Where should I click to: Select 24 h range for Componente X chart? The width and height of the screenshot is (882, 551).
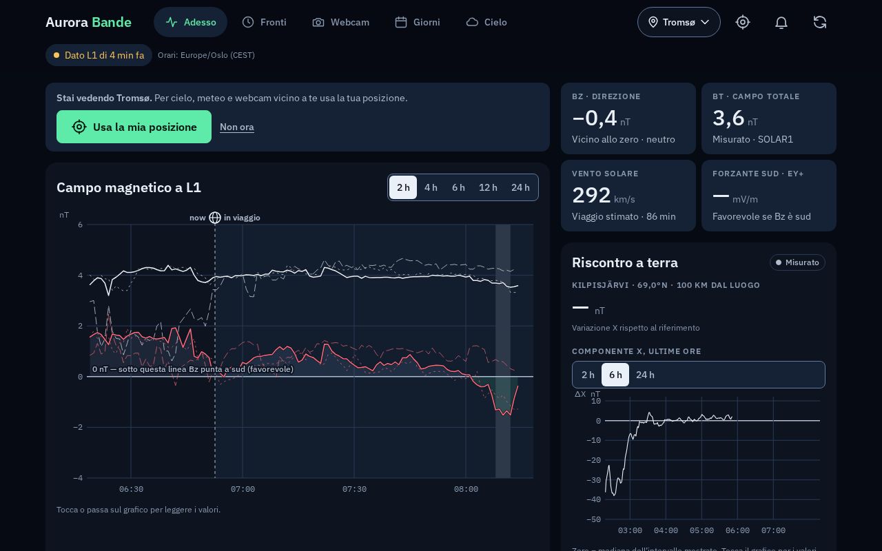(646, 375)
